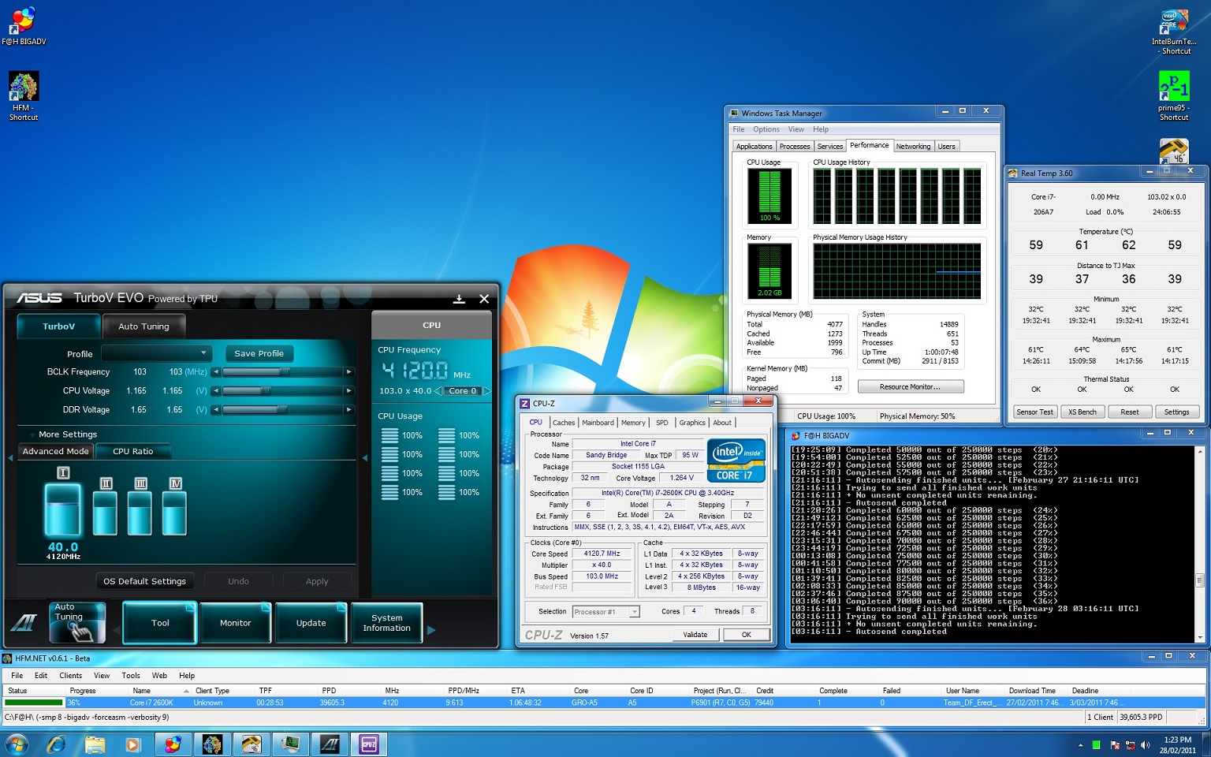Select core I ratio bar in TurboV

pos(63,509)
